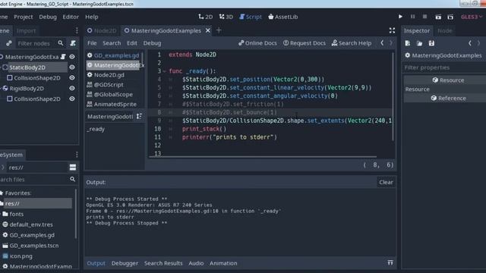
Task: Toggle visibility of RigidBody2D node
Action: coord(72,88)
